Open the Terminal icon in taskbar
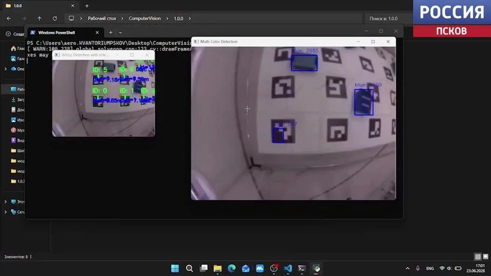This screenshot has width=491, height=276. pyautogui.click(x=302, y=268)
